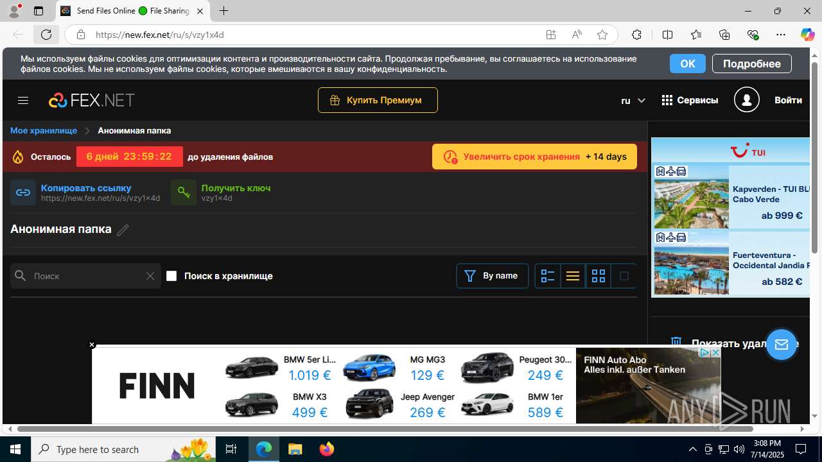Clear the search field with X icon
The width and height of the screenshot is (822, 462).
(x=150, y=276)
